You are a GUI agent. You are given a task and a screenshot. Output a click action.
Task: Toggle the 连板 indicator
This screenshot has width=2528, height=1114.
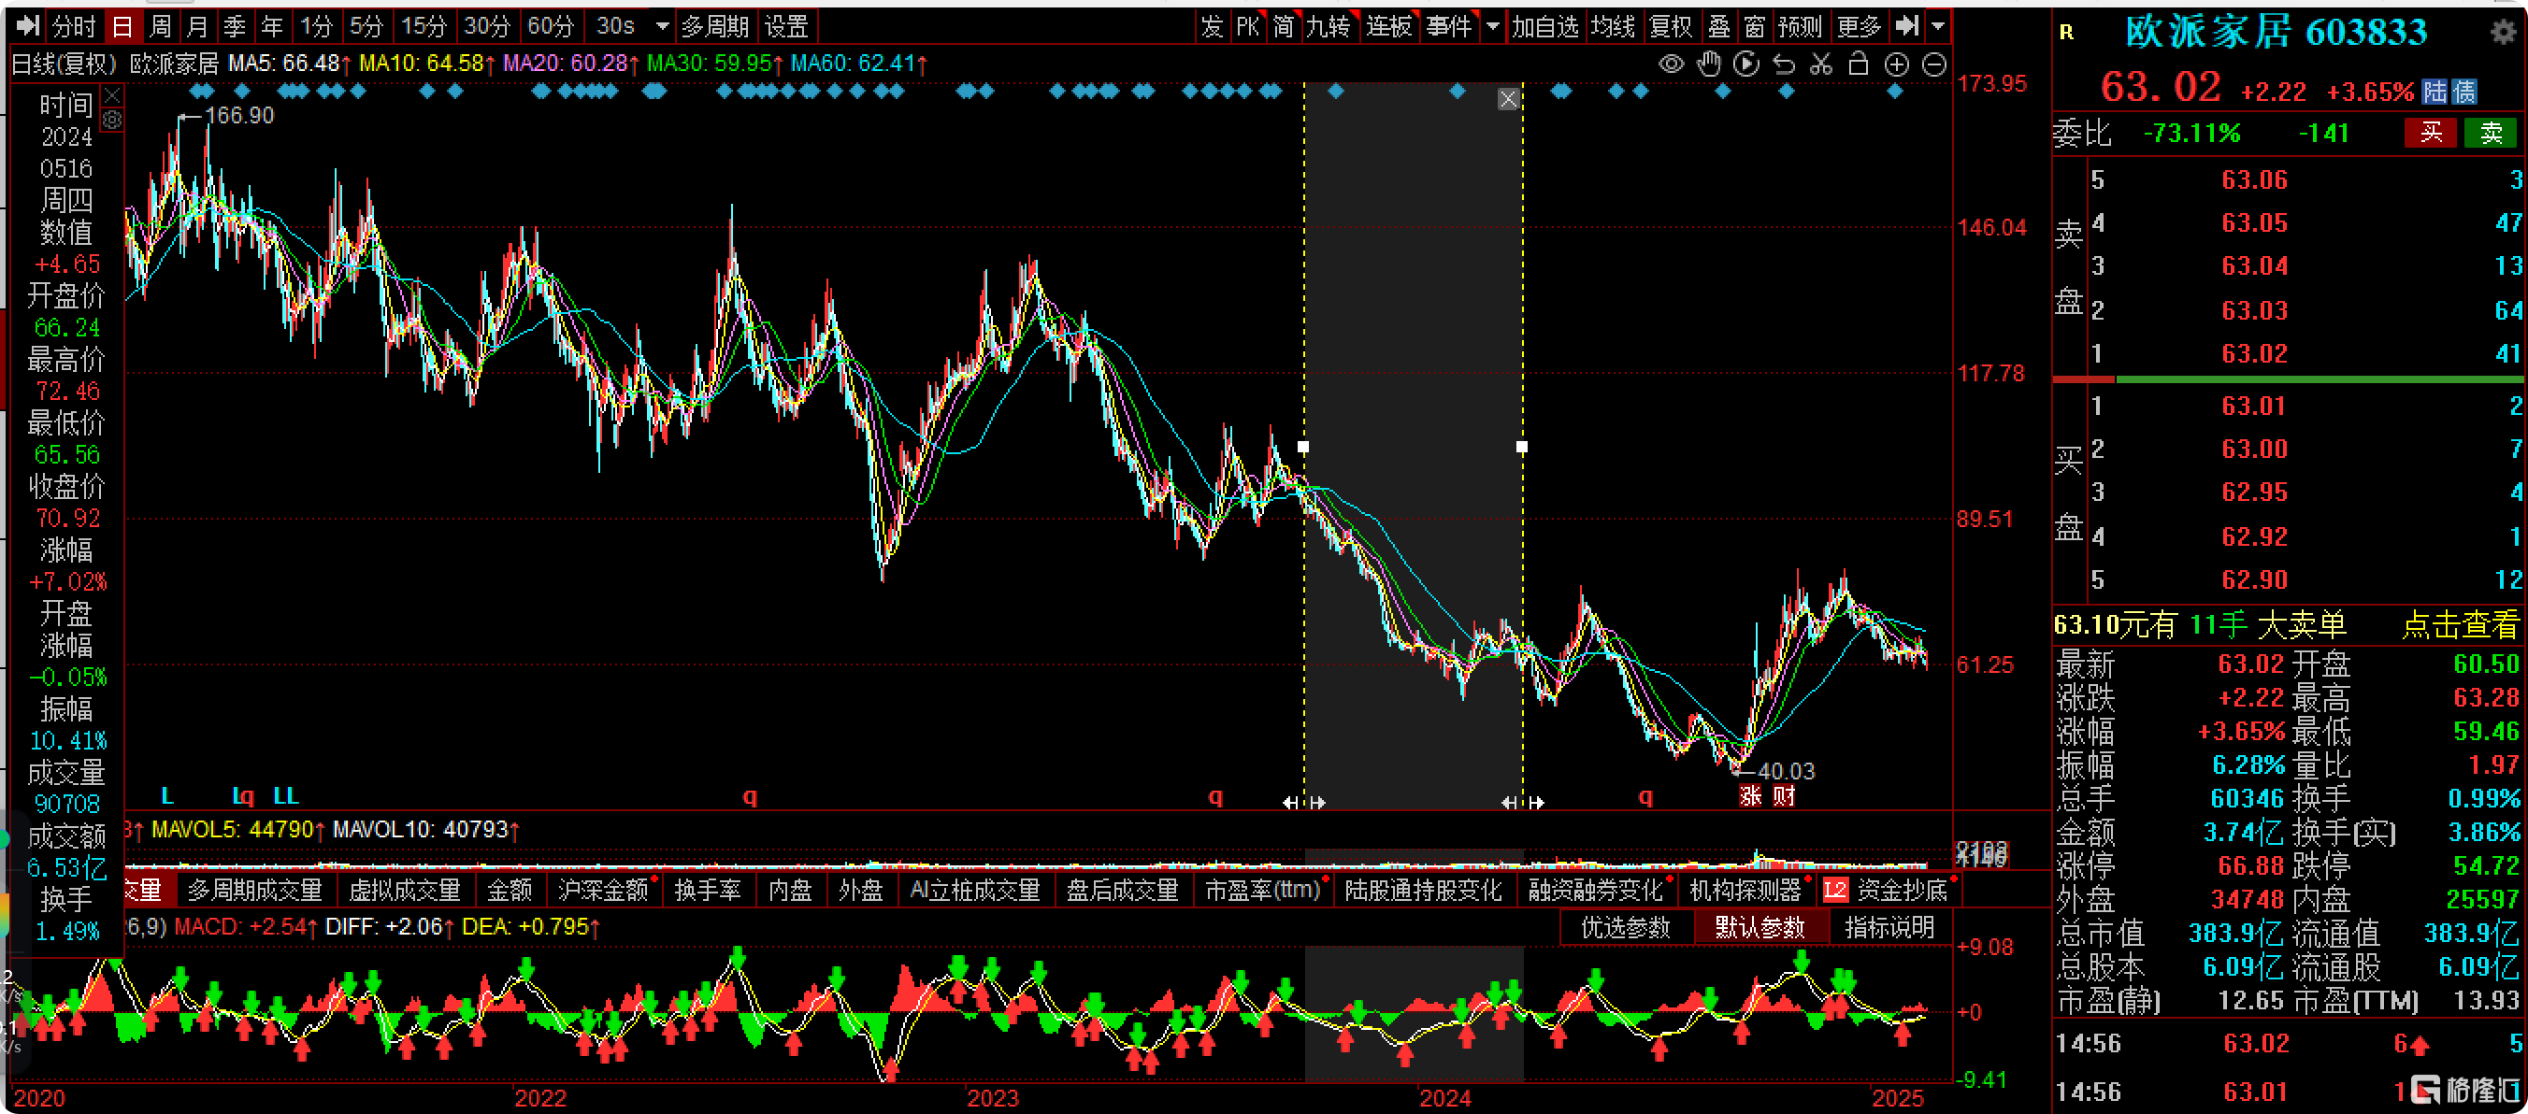[1388, 26]
